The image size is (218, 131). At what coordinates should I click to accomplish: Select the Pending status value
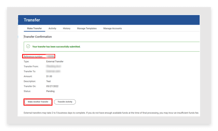(50, 91)
